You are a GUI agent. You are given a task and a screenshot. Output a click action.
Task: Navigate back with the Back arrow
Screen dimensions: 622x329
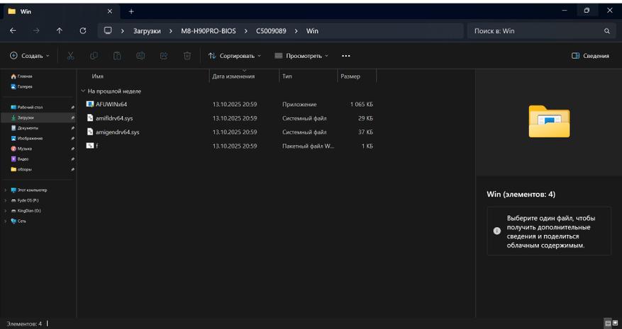click(13, 31)
